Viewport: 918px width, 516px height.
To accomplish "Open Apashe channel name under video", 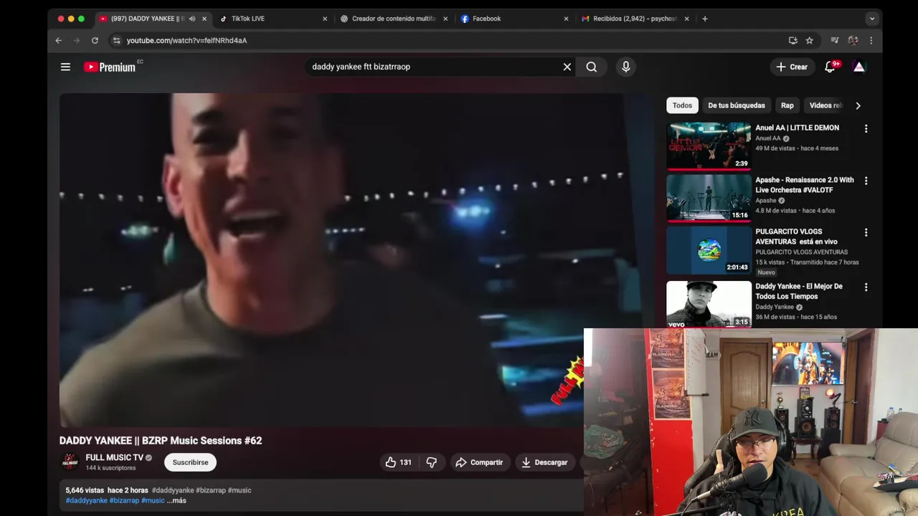I will click(x=766, y=201).
